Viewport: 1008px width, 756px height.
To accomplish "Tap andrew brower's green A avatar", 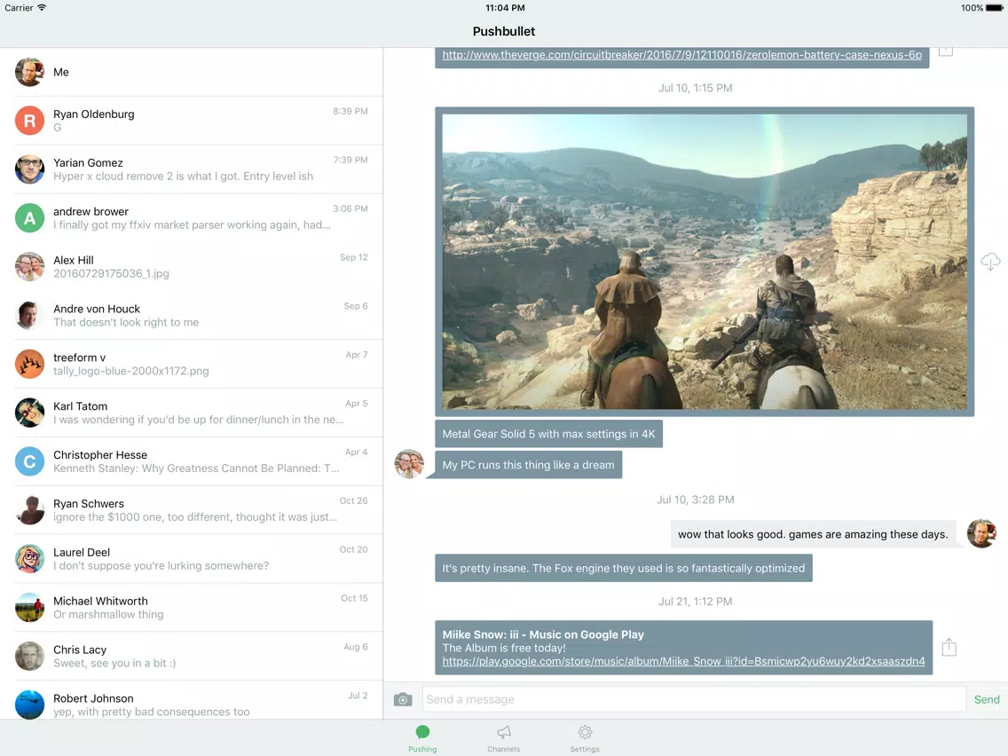I will (x=29, y=218).
